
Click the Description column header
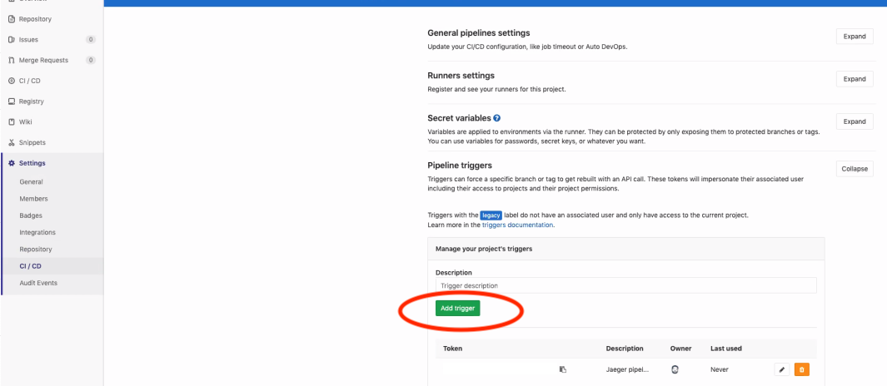point(625,349)
